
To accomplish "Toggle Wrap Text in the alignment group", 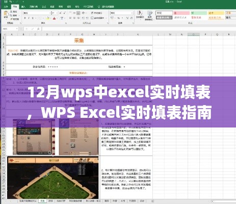I will click(96, 13).
